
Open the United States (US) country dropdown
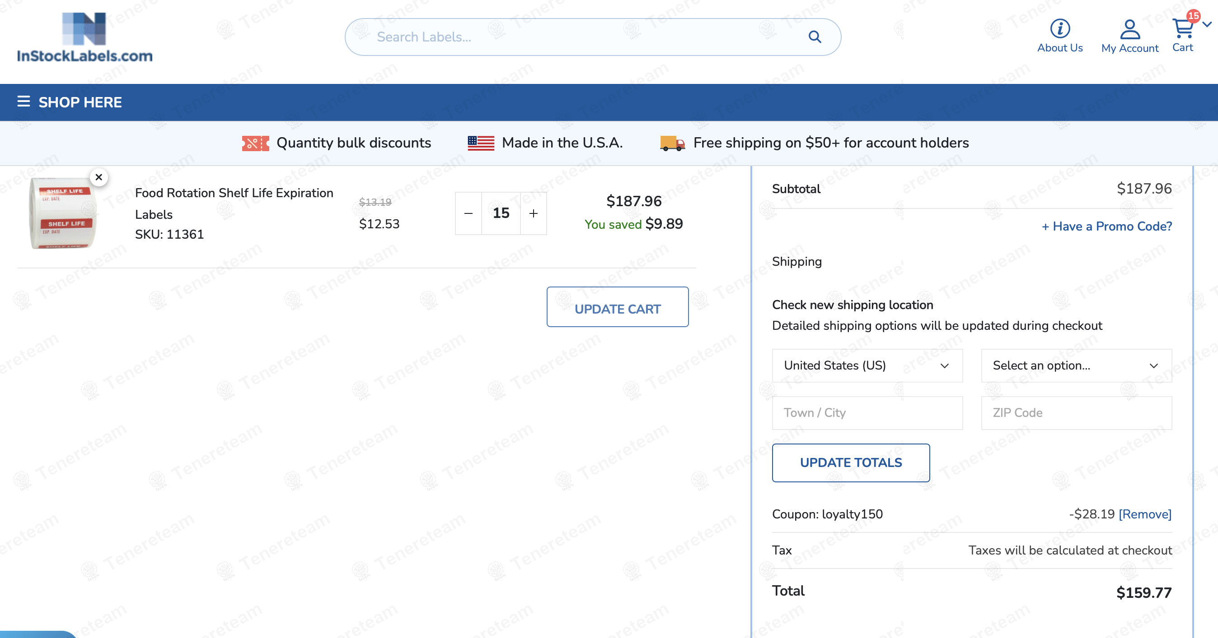point(867,365)
